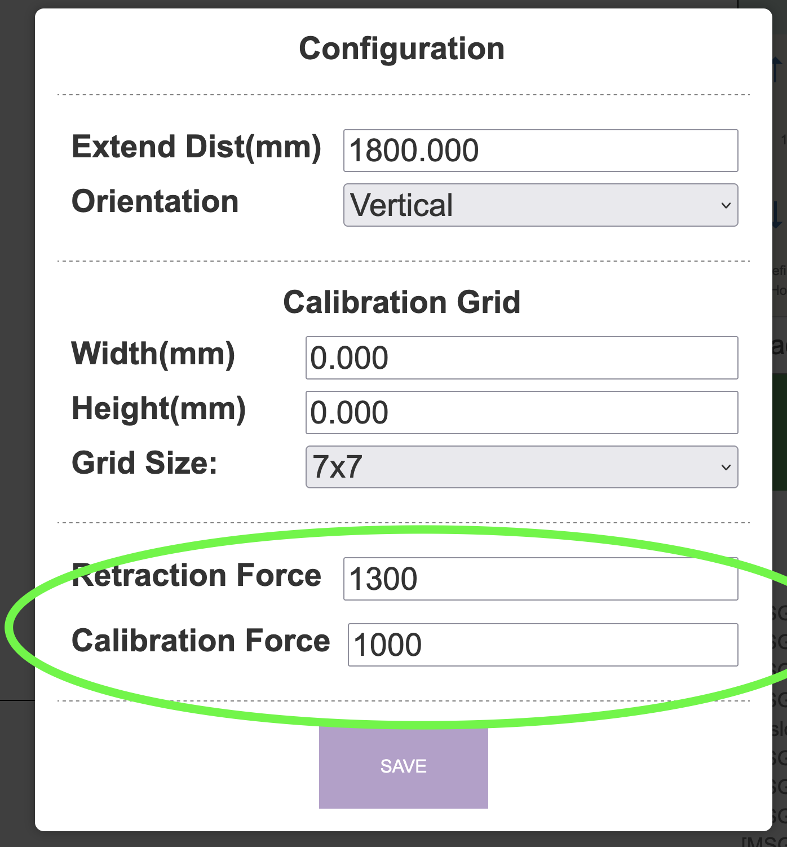Click the Retraction Force label
This screenshot has height=847, width=787.
(196, 576)
